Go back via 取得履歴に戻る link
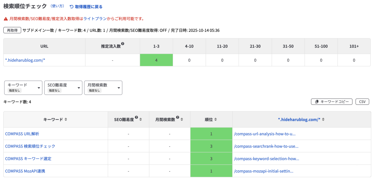Image resolution: width=374 pixels, height=183 pixels. [86, 7]
